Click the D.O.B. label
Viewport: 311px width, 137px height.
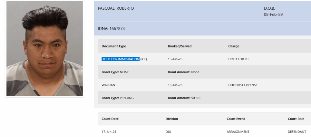(x=269, y=8)
